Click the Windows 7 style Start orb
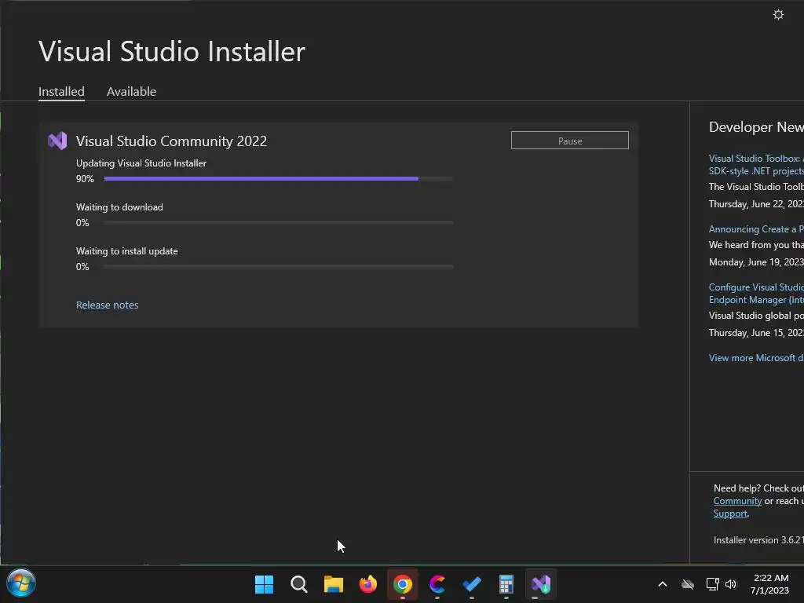 click(21, 583)
